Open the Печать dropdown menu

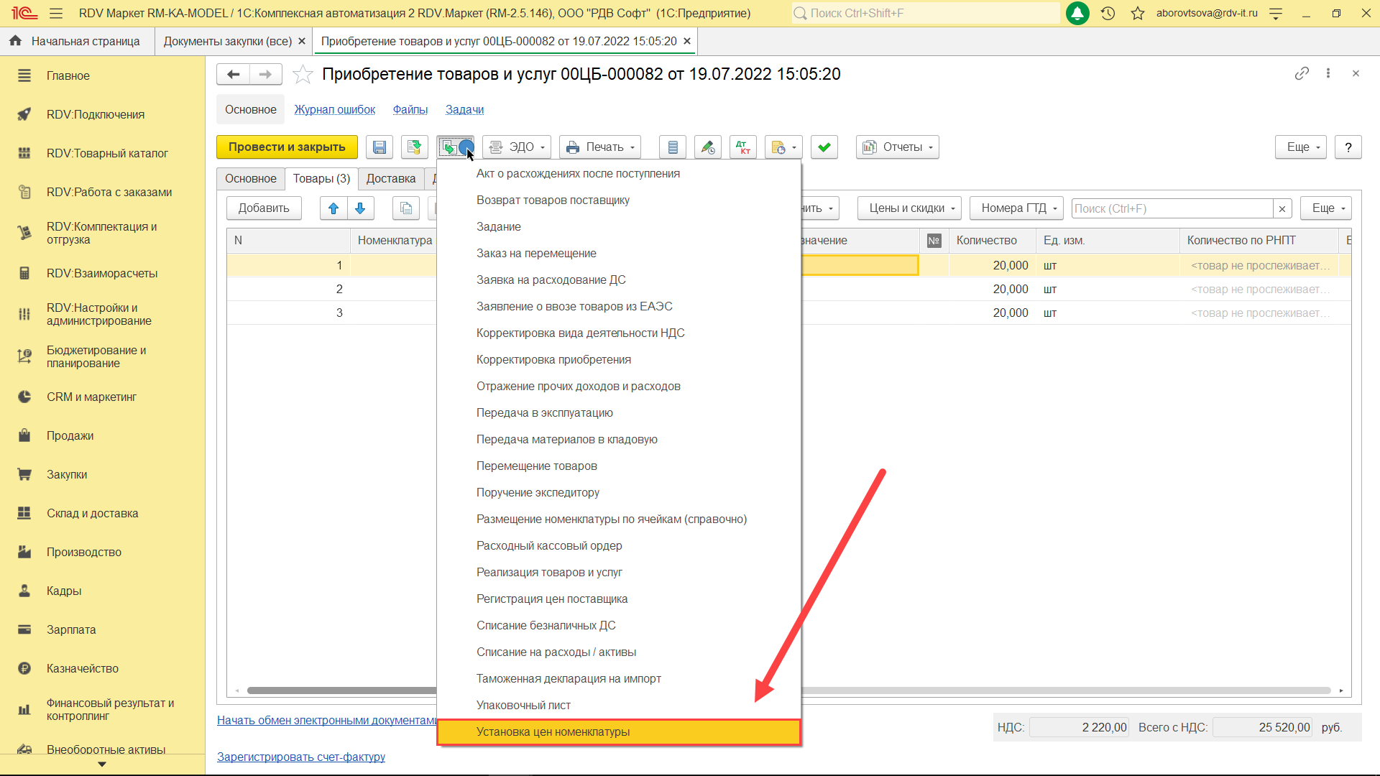coord(600,147)
